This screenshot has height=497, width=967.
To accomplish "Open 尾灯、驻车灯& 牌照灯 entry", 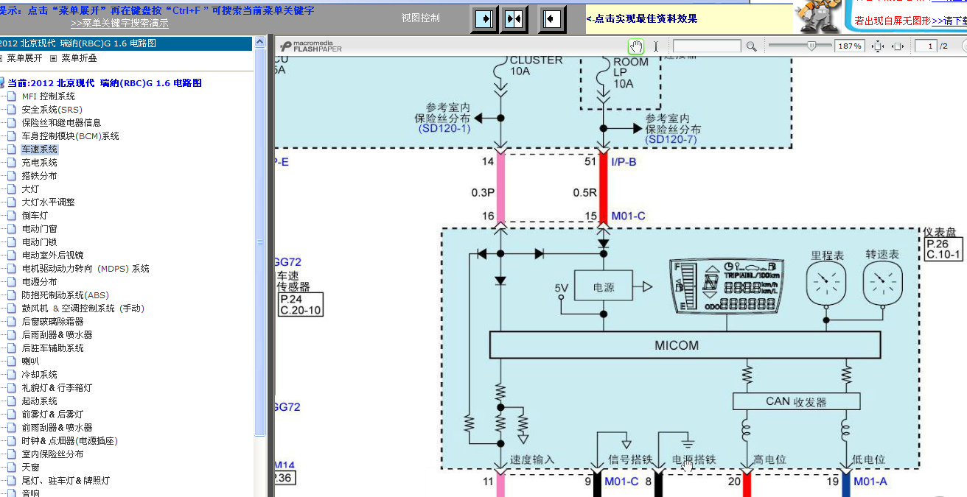I will tap(66, 481).
